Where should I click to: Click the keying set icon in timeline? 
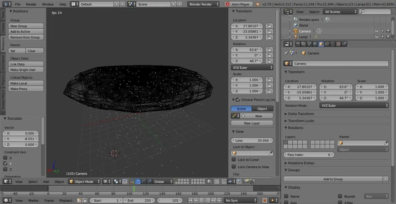pyautogui.click(x=273, y=200)
